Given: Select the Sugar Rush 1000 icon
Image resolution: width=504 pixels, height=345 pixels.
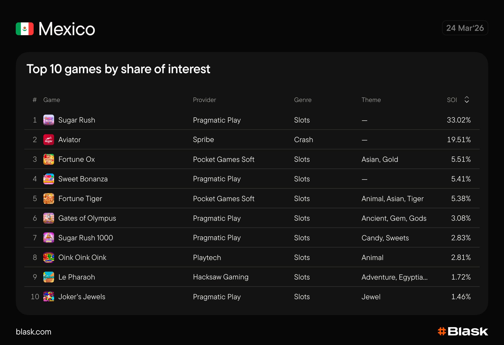Looking at the screenshot, I should [x=49, y=238].
